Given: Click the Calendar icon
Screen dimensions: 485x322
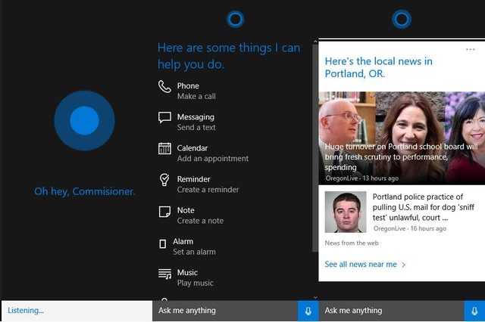Looking at the screenshot, I should coord(164,148).
